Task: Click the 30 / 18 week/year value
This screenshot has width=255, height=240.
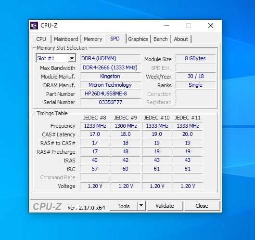Action: click(x=196, y=76)
